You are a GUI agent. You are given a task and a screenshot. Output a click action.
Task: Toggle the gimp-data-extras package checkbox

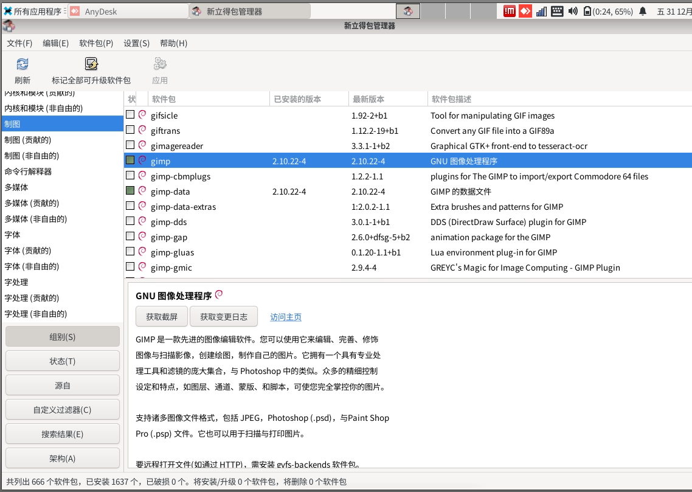click(x=130, y=206)
